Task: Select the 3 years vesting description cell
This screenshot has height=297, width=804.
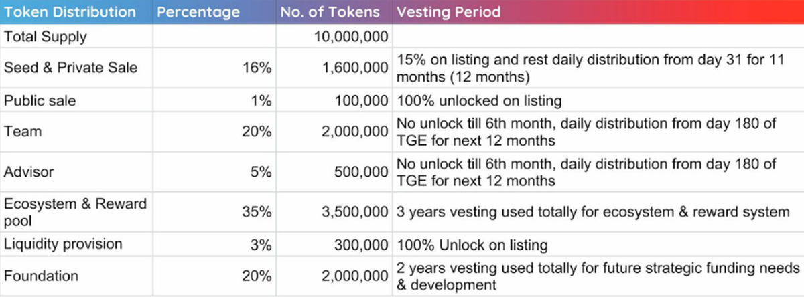Action: 593,212
